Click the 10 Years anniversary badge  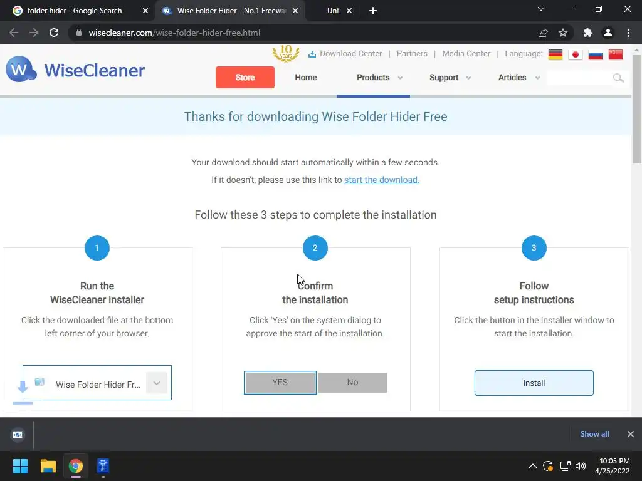286,54
